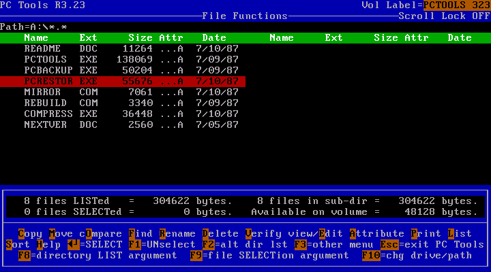491x272 pixels.
Task: Click the 138069 size of PCTOOLS
Action: (134, 60)
